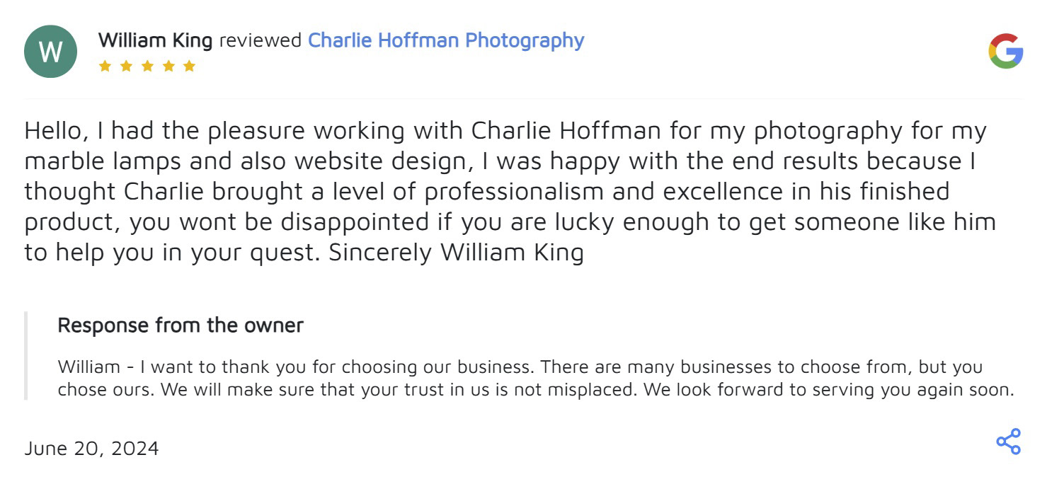Click reviewer name William King in header
The height and width of the screenshot is (484, 1047).
click(x=155, y=40)
